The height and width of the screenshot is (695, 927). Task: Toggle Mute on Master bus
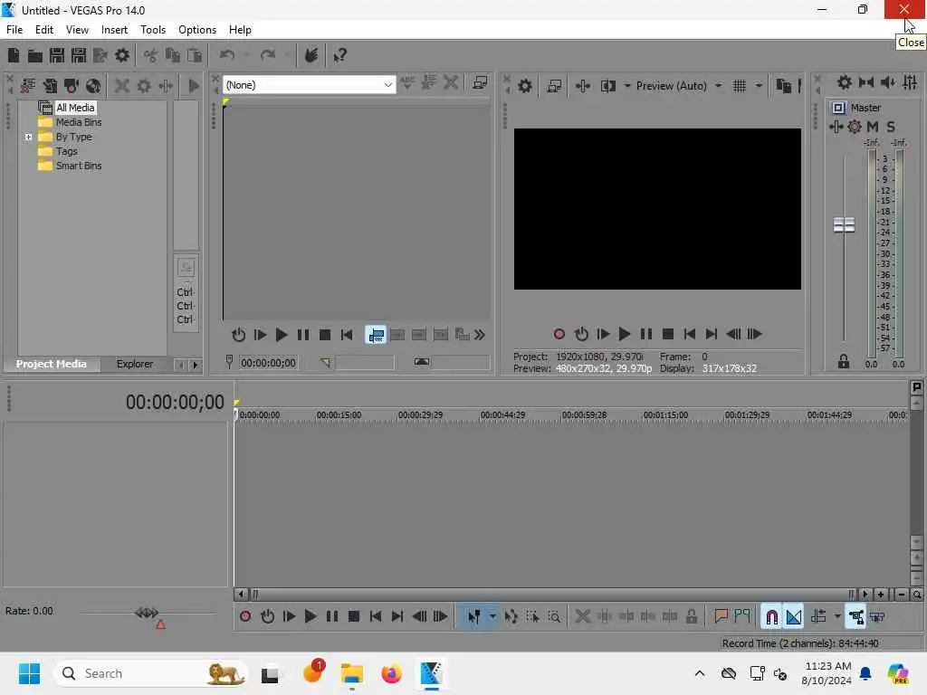(873, 127)
